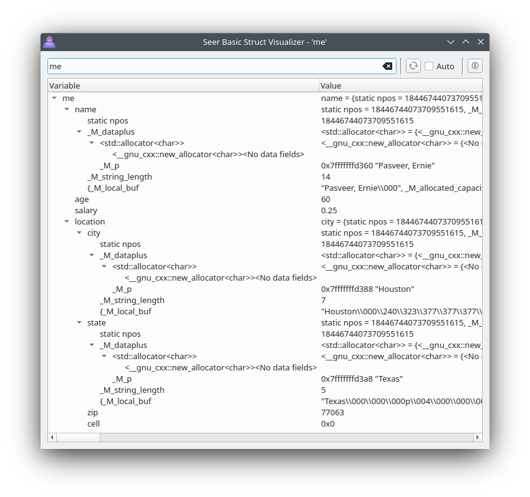Minimize the window with the down chevron
530x497 pixels.
(451, 42)
